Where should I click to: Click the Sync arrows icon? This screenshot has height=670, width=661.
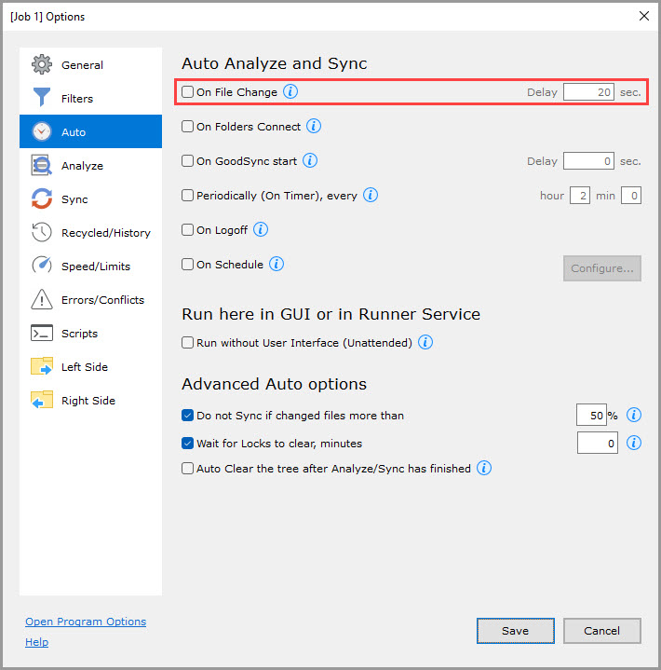point(42,199)
